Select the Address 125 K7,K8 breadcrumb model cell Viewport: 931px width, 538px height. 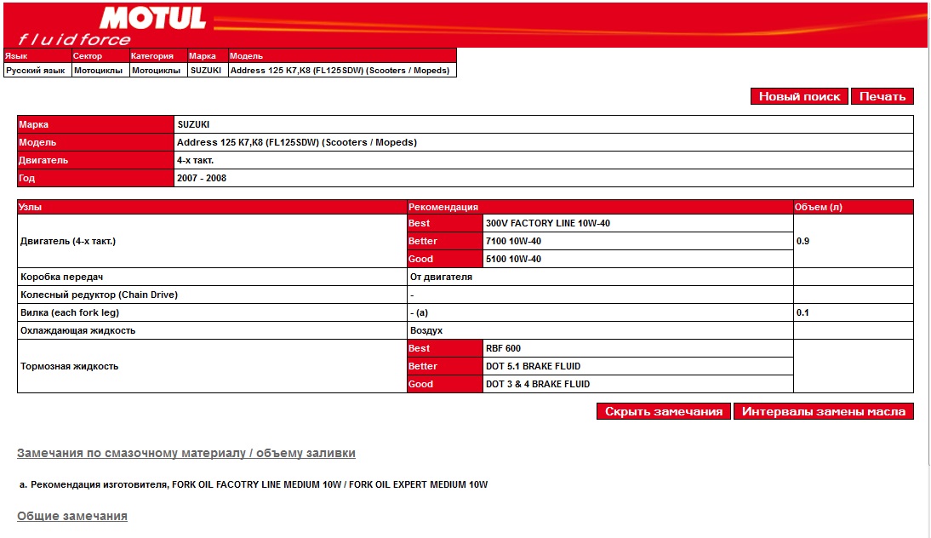point(341,70)
